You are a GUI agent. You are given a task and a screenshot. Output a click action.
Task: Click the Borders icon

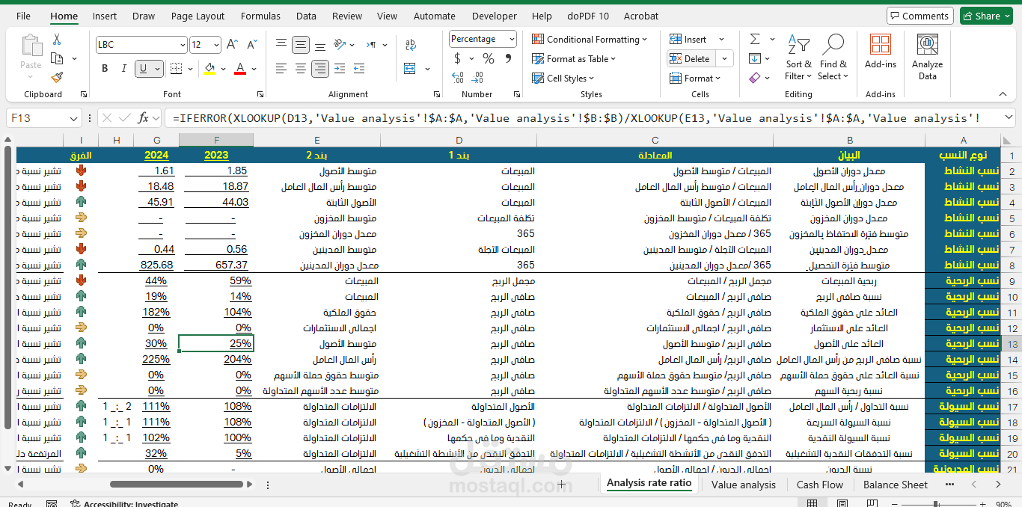tap(175, 69)
